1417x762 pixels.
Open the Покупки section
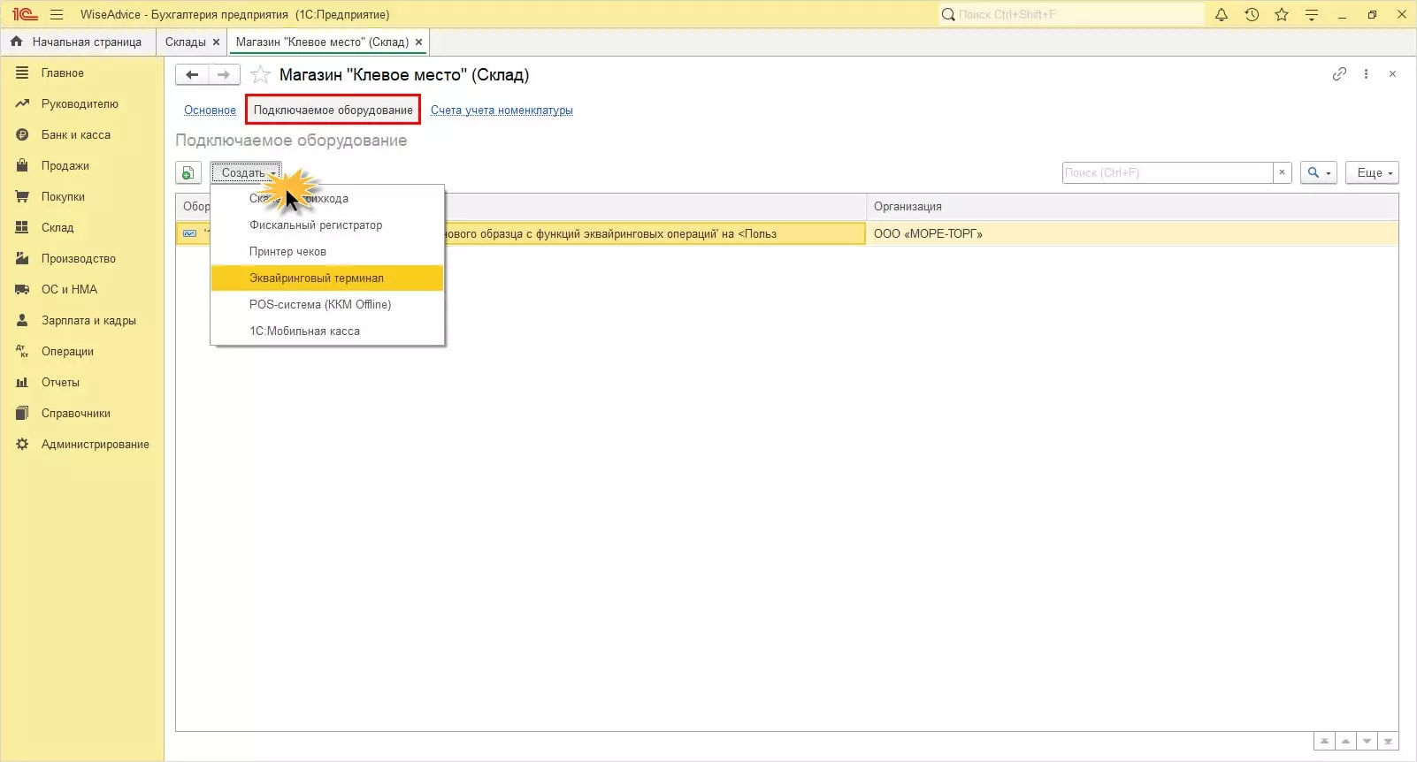coord(63,197)
